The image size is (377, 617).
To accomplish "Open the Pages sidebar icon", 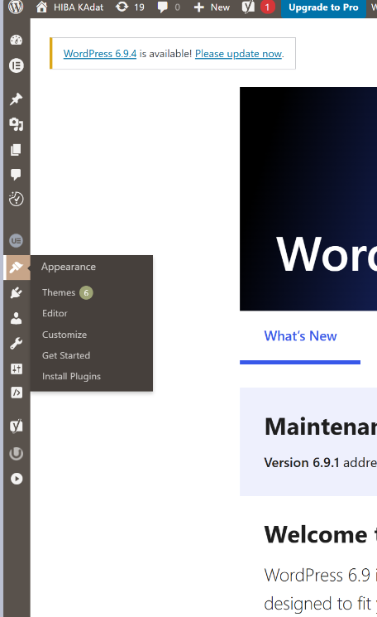I will [x=16, y=150].
